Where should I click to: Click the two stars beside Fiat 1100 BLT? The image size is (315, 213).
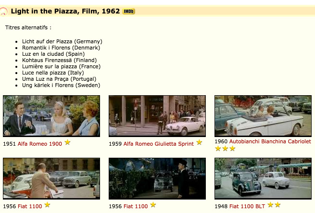274,205
